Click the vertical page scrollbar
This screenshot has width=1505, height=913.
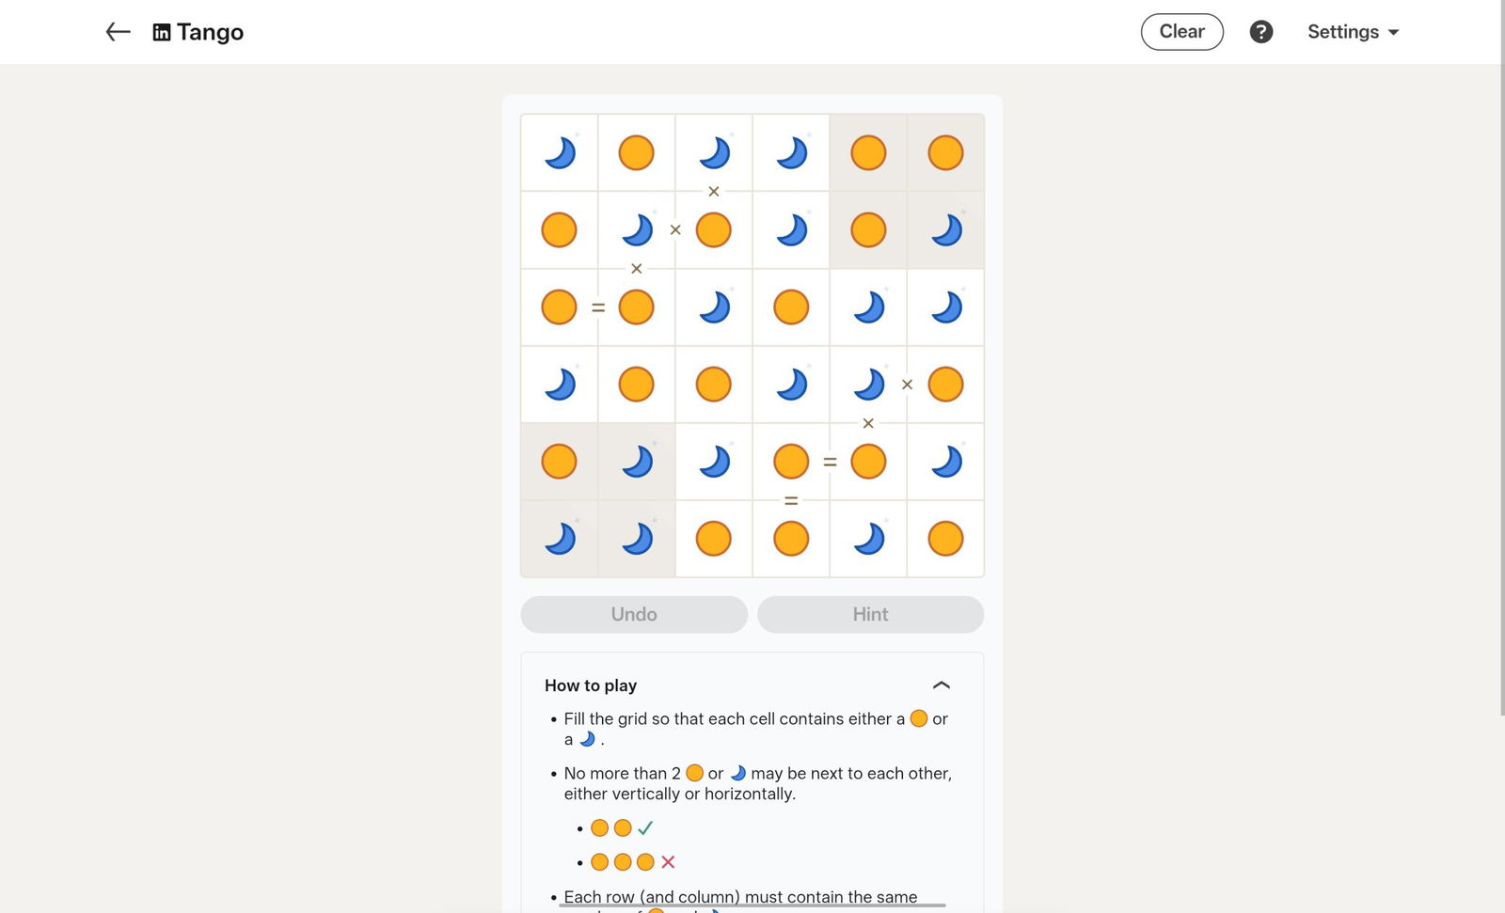(x=1502, y=376)
